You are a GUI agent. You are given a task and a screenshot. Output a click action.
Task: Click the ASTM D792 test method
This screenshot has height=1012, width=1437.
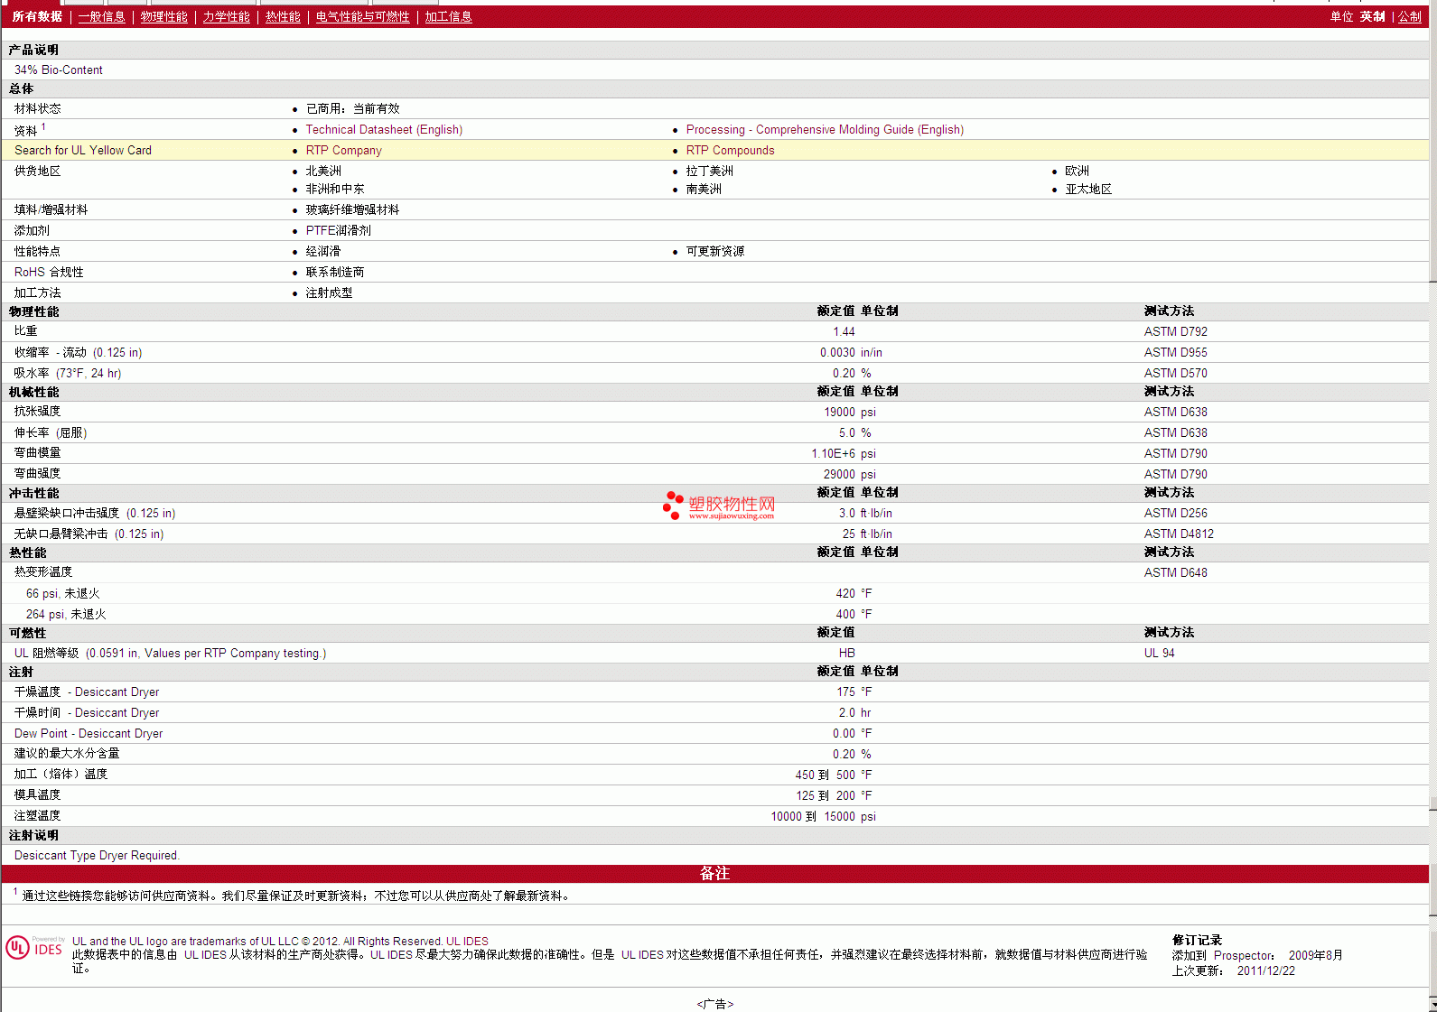point(1175,332)
